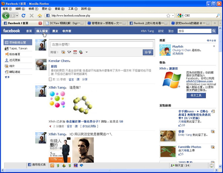Image resolution: width=223 pixels, height=173 pixels.
Task: Click the Facebook 搜尋 search field
Action: click(194, 31)
